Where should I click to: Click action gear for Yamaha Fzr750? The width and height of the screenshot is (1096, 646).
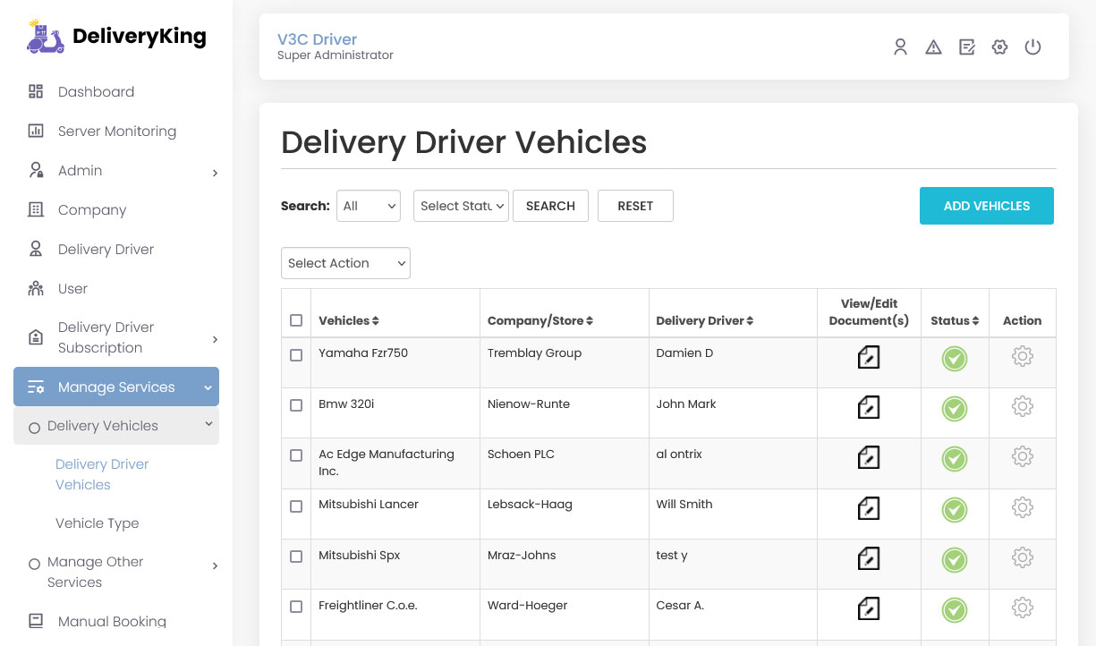coord(1023,356)
